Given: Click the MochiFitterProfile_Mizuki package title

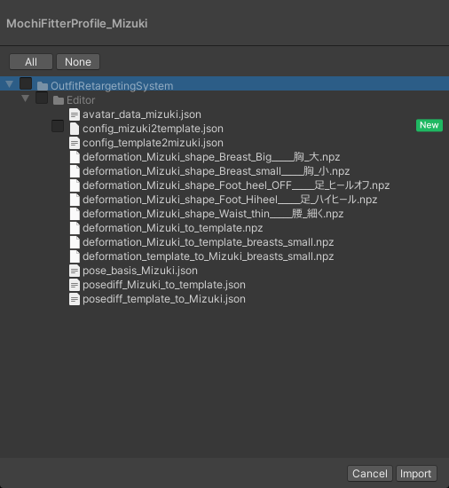Looking at the screenshot, I should click(x=77, y=24).
